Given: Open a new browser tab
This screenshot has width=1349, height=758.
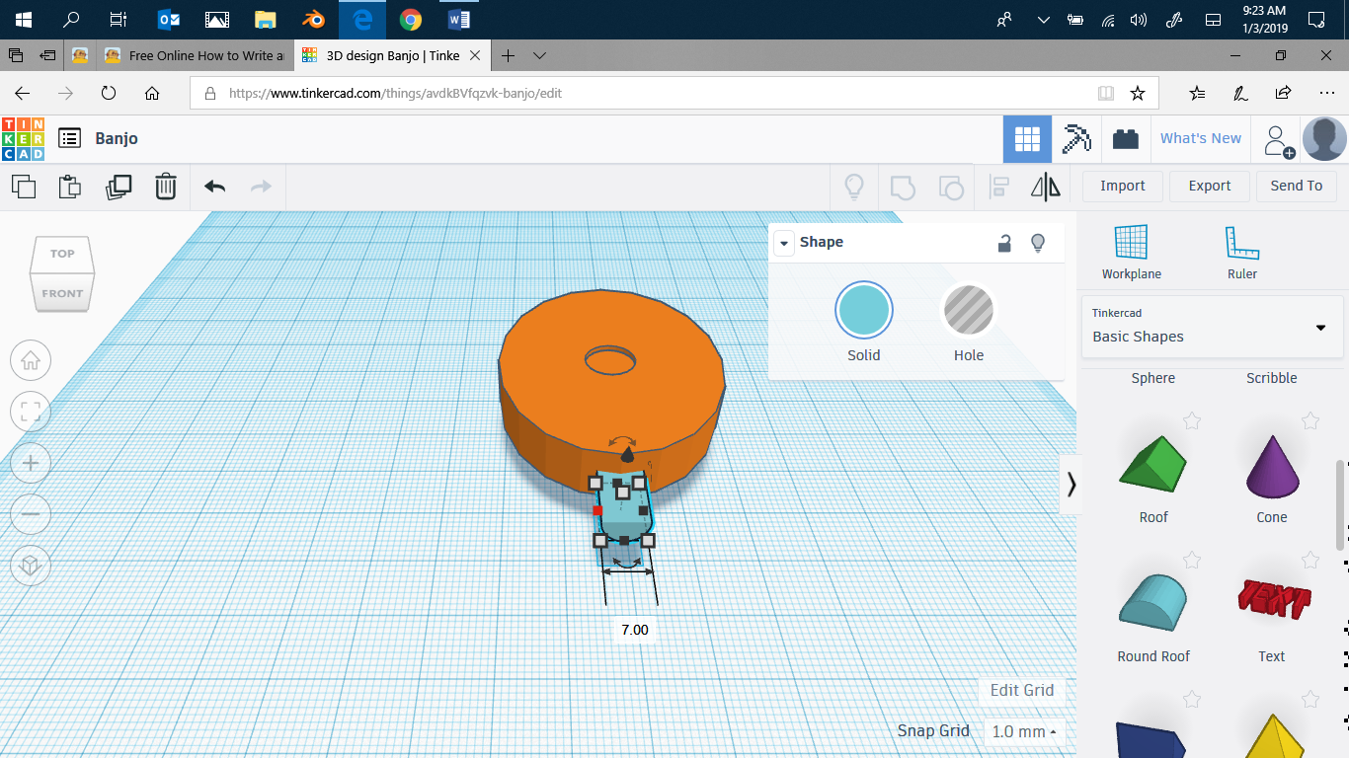Looking at the screenshot, I should 508,55.
